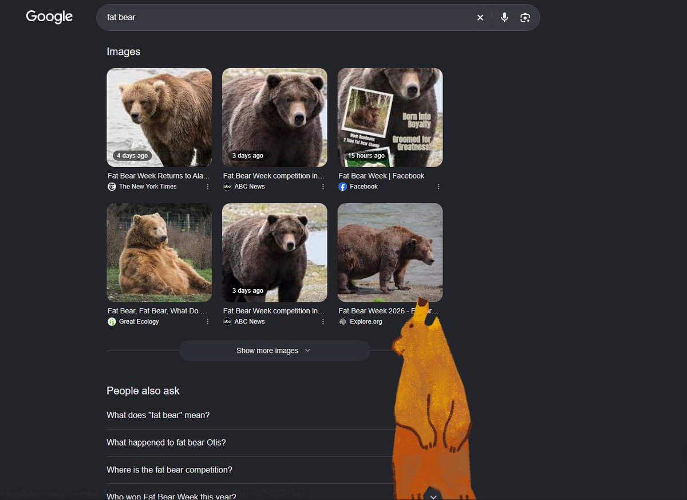Open 'Fat Bear Week | Facebook' link

381,176
